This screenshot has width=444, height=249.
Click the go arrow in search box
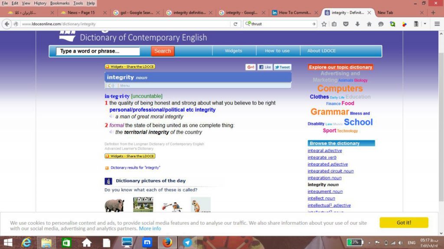(x=314, y=24)
